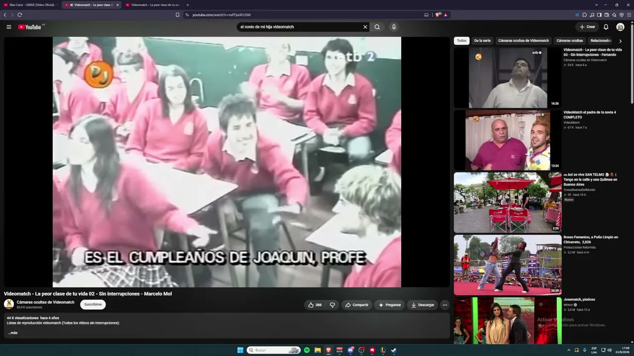Open Discord from the taskbar
Screen dimensions: 634x356
[351, 350]
